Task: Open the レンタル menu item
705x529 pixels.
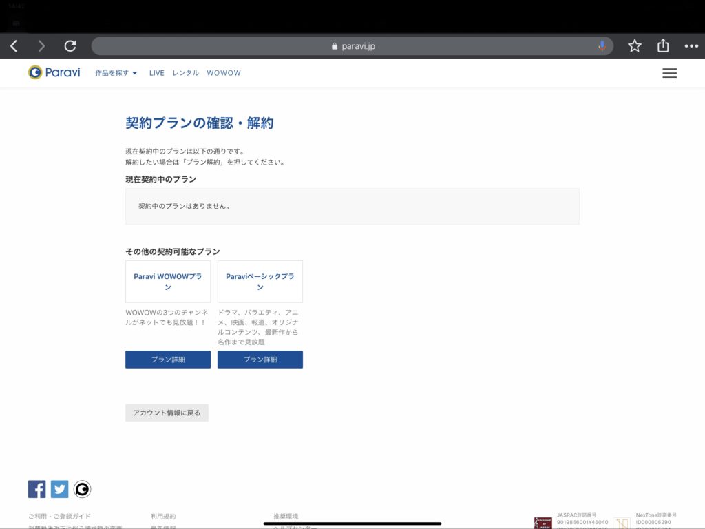Action: 185,73
